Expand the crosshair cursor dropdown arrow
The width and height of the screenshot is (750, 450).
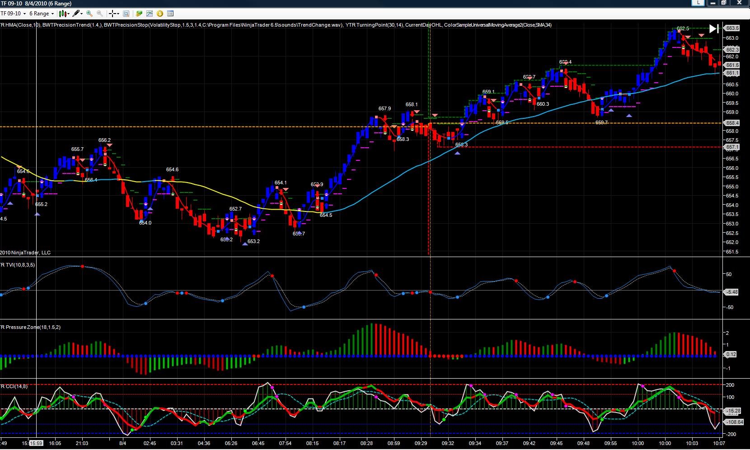(118, 14)
